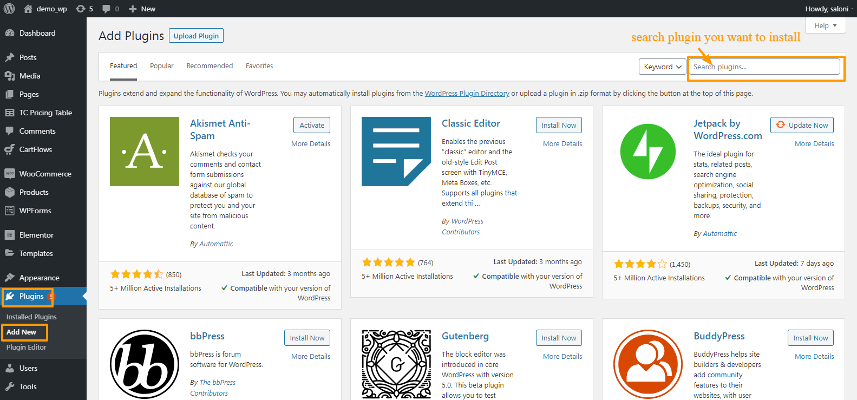Open More Details for BuddyPress
This screenshot has width=857, height=400.
pos(814,356)
